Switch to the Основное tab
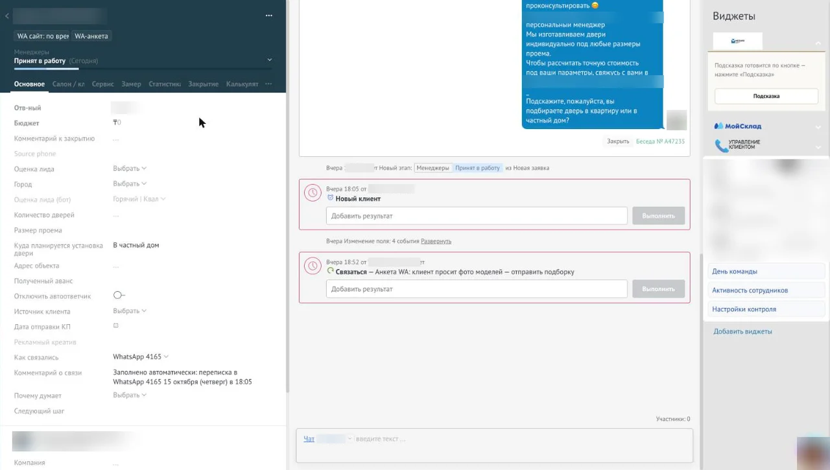 tap(29, 84)
